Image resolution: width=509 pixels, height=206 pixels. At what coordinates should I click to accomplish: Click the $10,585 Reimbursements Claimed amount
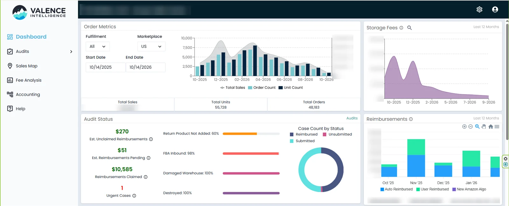[x=122, y=169]
